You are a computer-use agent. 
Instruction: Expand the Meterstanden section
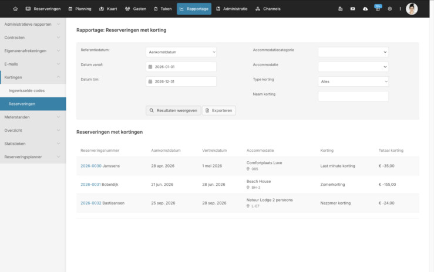[x=33, y=117]
